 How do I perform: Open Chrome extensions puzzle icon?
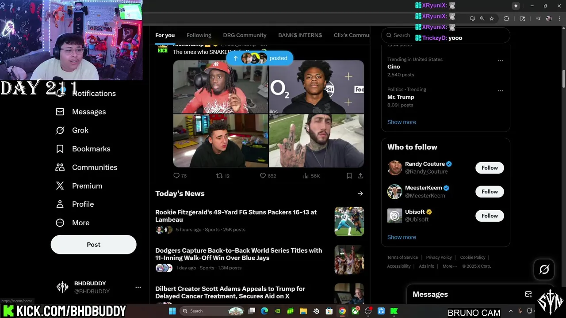507,19
